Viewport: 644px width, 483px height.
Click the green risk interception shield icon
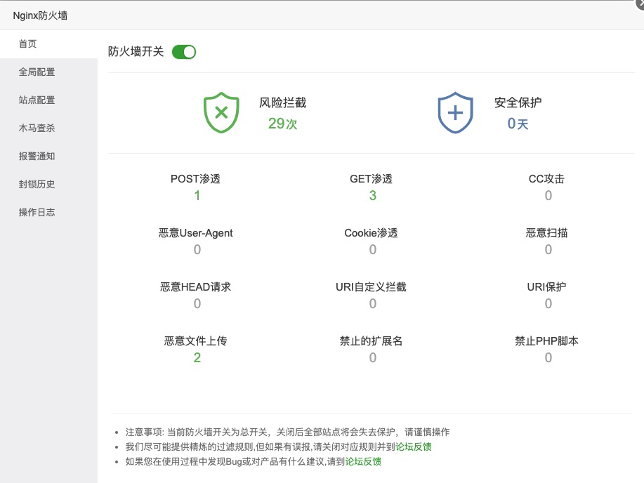(x=221, y=112)
